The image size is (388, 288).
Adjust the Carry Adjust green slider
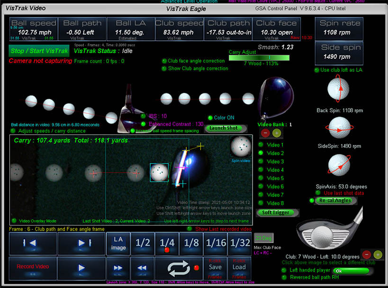(x=259, y=58)
